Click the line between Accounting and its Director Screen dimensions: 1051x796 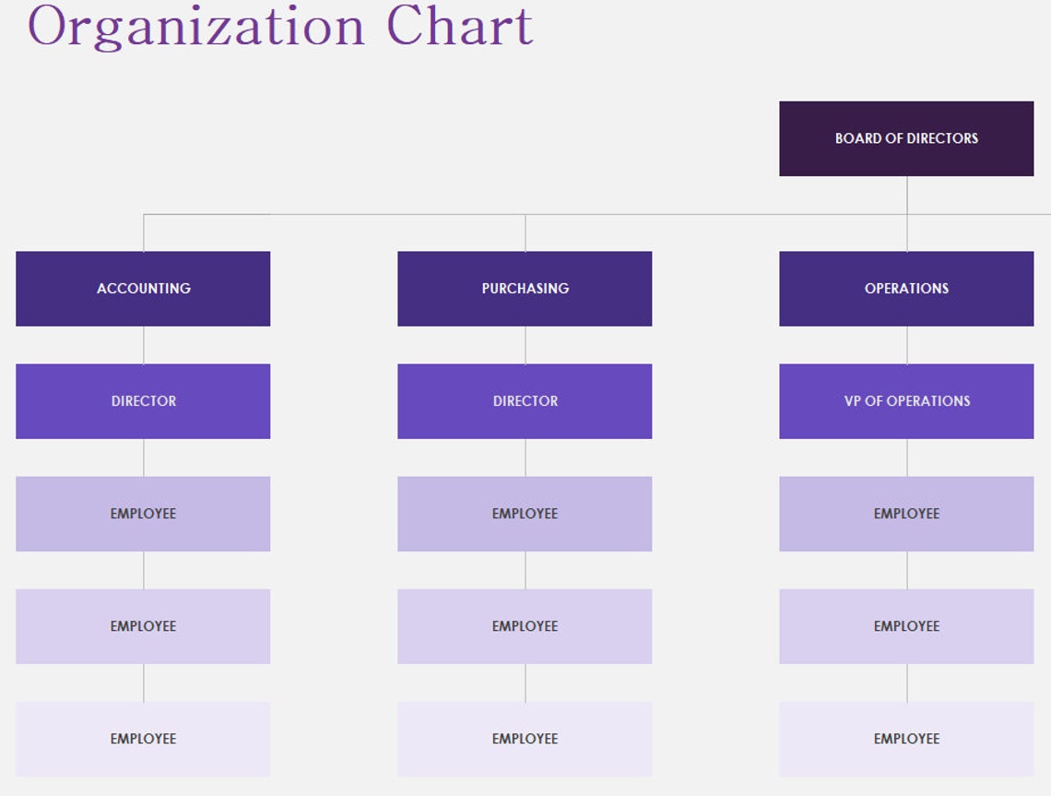[x=143, y=346]
